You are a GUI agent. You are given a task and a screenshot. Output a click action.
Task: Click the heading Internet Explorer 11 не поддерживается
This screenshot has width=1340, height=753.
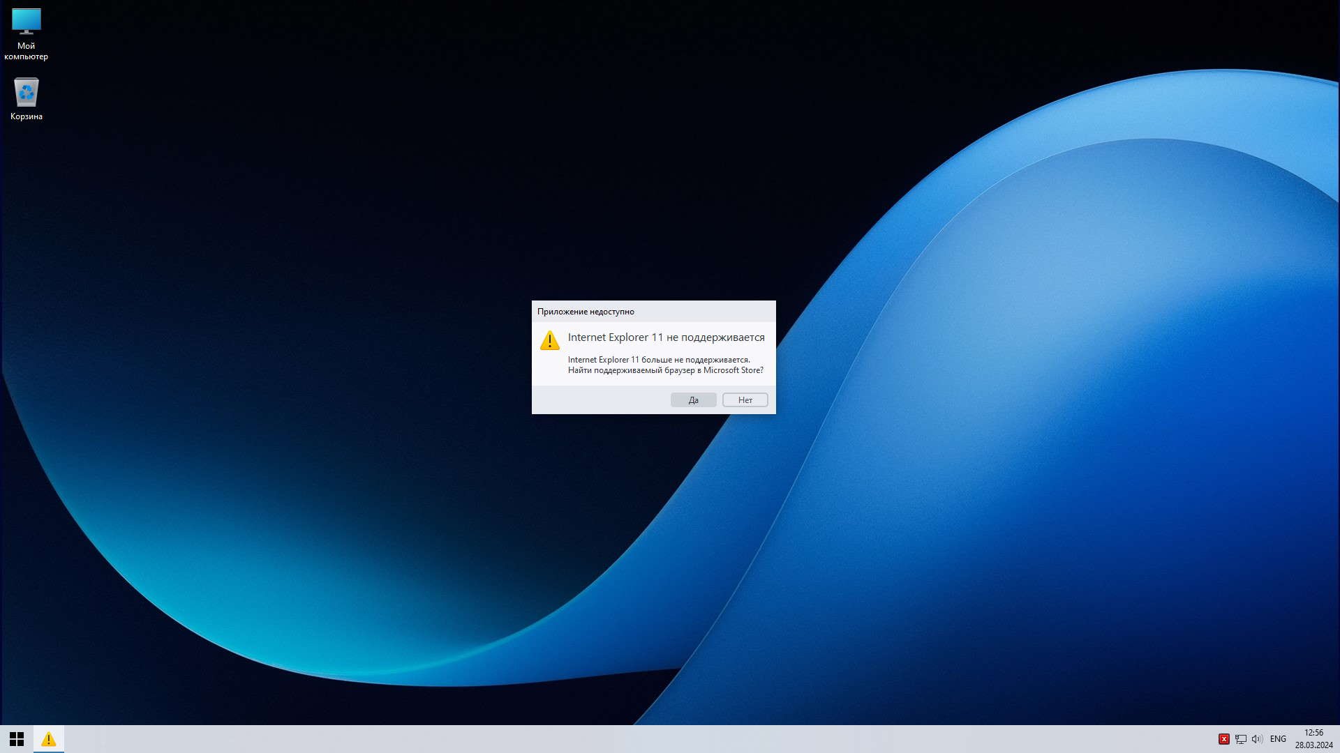click(x=666, y=337)
